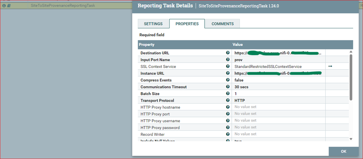363x159 pixels.
Task: Click 'No value set' for HTTP Proxy username
Action: coord(245,121)
